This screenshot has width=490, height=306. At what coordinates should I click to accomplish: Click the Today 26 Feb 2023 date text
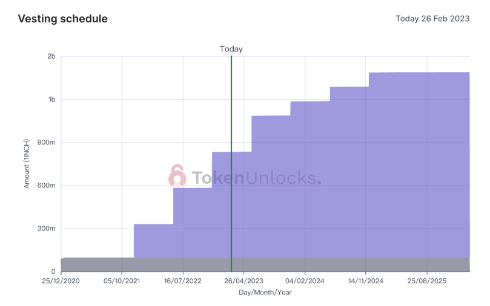point(432,19)
